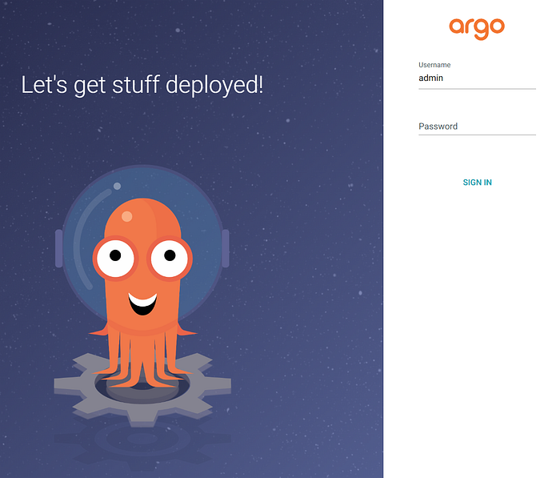Viewport: 560px width, 478px height.
Task: Click the "Let's get stuff deployed!" headline
Action: pos(142,86)
